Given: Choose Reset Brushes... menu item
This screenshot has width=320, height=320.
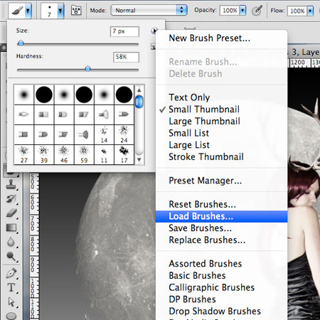Looking at the screenshot, I should click(x=221, y=204).
